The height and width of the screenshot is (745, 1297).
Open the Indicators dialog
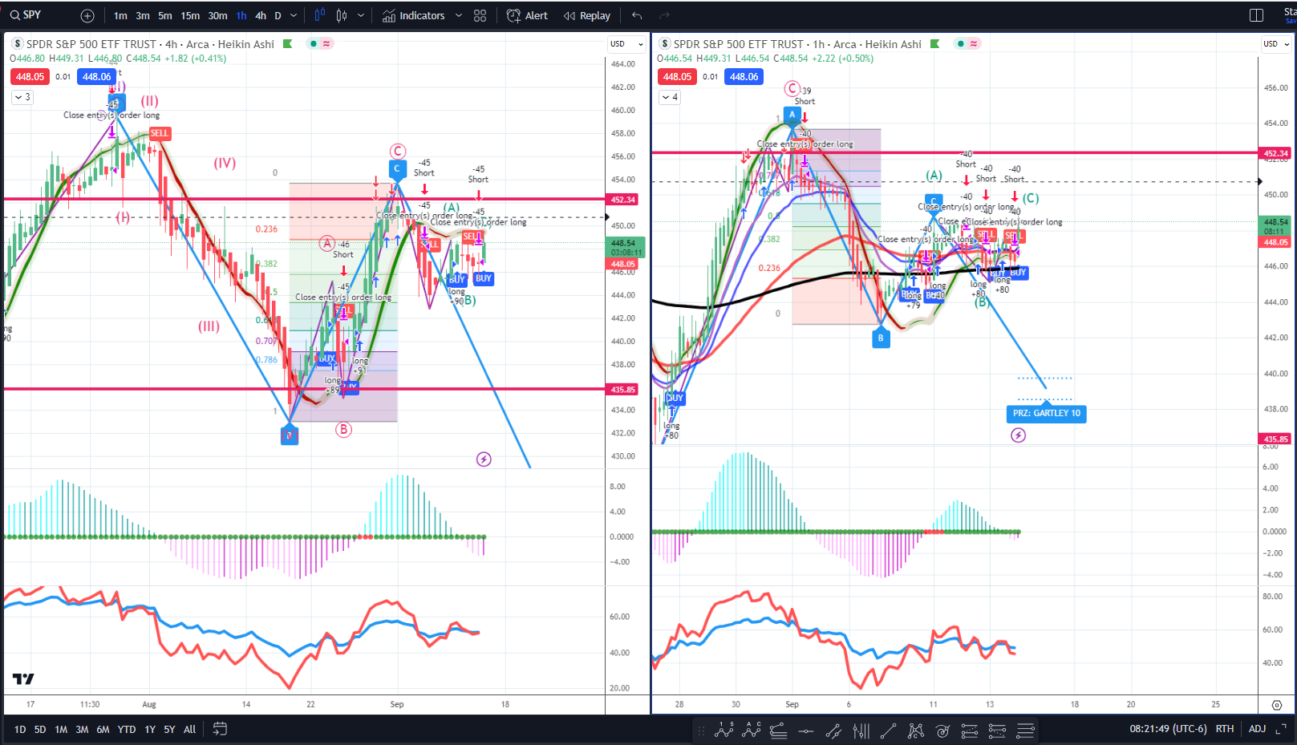tap(413, 16)
